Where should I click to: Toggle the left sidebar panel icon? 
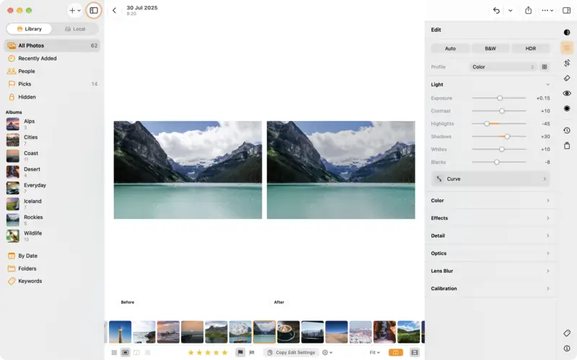point(94,10)
